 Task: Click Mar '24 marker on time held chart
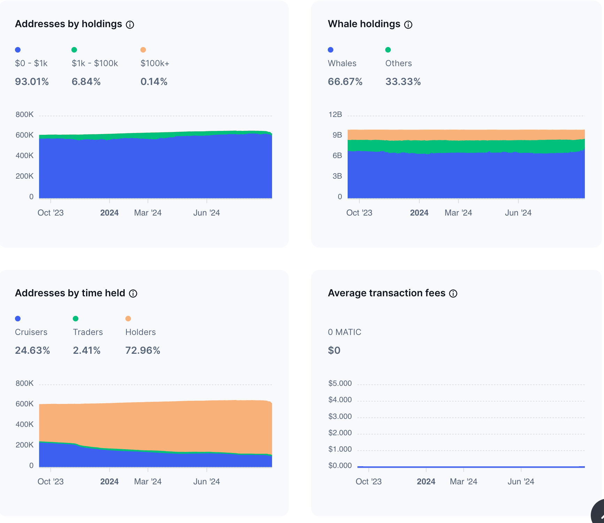pyautogui.click(x=148, y=482)
